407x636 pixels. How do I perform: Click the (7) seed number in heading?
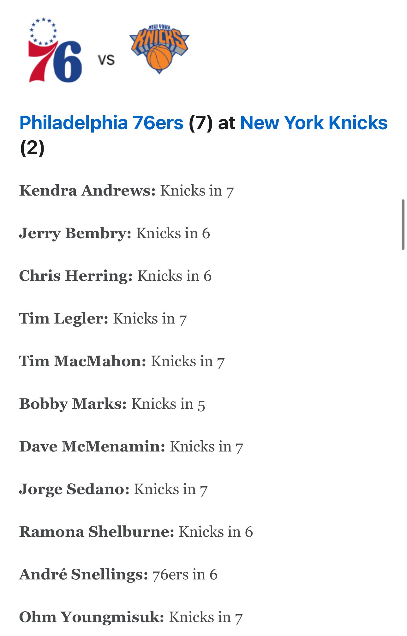pyautogui.click(x=201, y=123)
